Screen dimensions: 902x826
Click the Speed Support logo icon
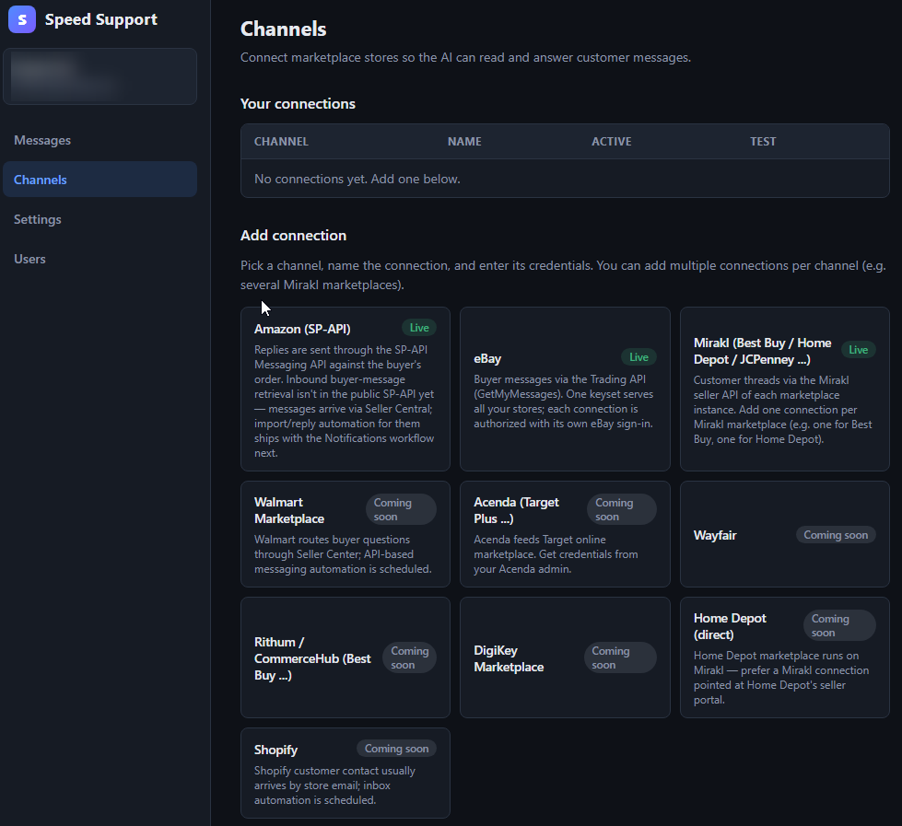[x=22, y=19]
